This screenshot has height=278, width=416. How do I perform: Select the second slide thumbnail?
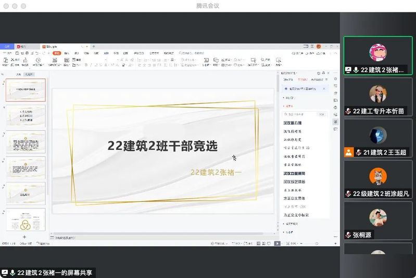[x=26, y=115]
